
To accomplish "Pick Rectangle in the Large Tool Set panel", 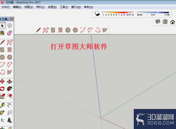I will tap(2, 50).
